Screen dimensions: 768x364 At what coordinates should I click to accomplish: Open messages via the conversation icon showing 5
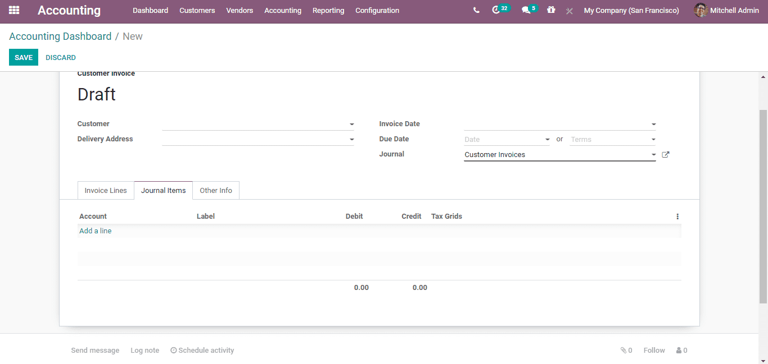pos(526,10)
